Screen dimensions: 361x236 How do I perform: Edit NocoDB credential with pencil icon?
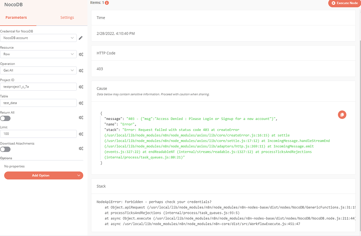click(81, 38)
